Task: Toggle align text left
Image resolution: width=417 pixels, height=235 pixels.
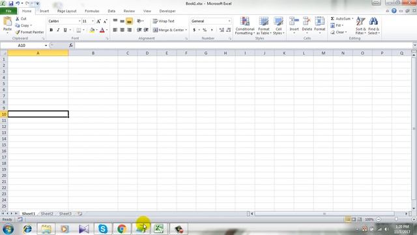Action: (115, 30)
